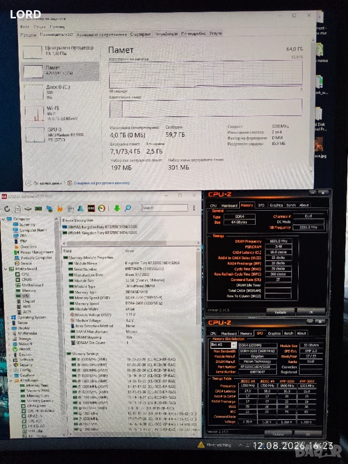Select Computer Name in AIDA64 tree
The height and width of the screenshot is (464, 348).
point(33,230)
